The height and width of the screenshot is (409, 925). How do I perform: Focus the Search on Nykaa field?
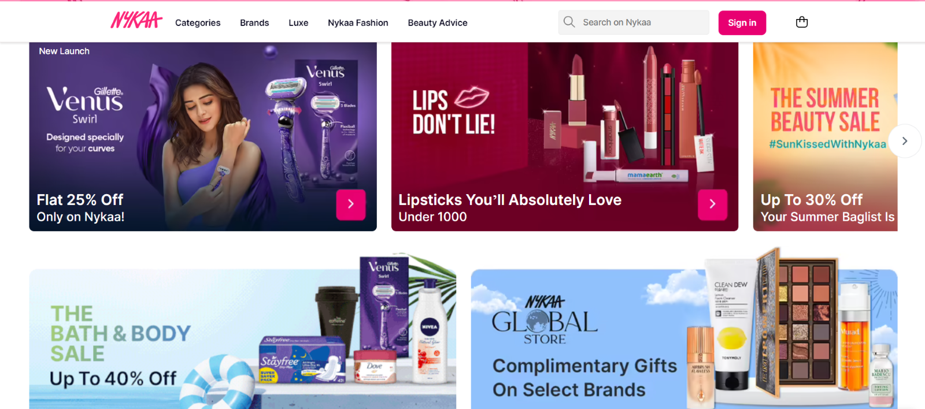click(x=634, y=22)
